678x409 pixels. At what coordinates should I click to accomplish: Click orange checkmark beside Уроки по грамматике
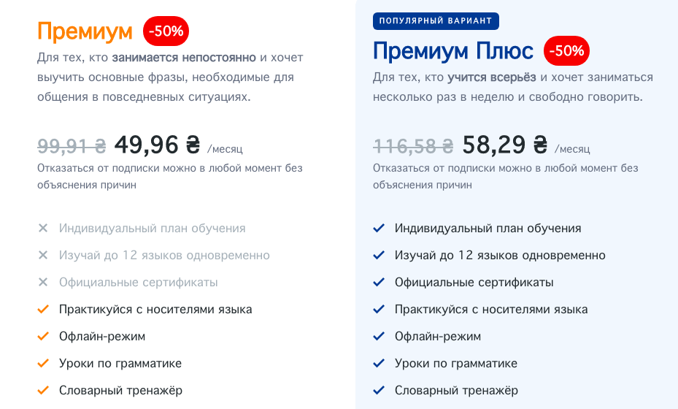(43, 363)
